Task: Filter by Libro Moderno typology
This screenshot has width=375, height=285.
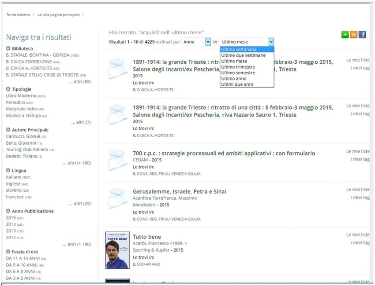Action: (x=21, y=96)
